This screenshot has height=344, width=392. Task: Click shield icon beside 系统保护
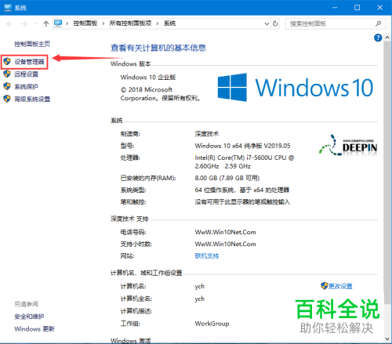coord(7,86)
